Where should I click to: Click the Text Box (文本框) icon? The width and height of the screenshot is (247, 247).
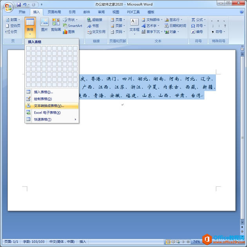pos(134,26)
